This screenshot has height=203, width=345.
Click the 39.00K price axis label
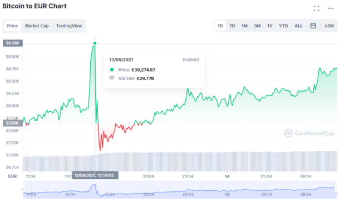coord(13,57)
